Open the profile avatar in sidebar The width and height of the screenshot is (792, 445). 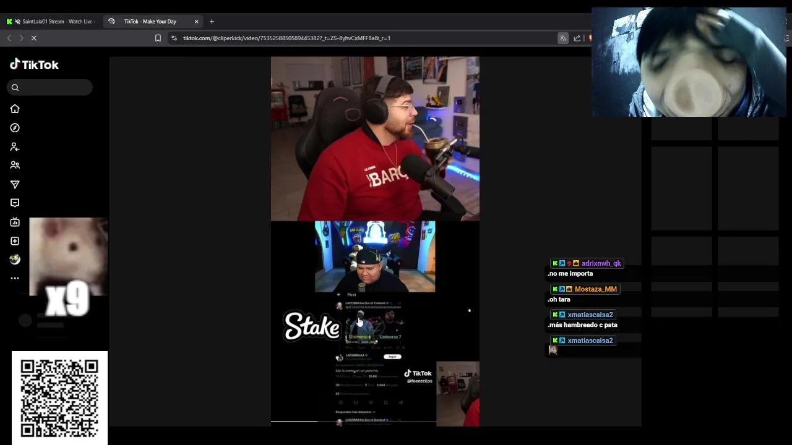point(15,260)
